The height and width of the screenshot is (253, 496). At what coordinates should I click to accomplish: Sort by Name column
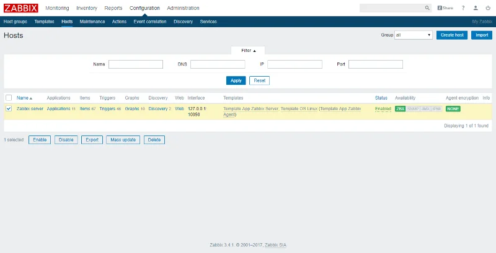click(x=24, y=98)
